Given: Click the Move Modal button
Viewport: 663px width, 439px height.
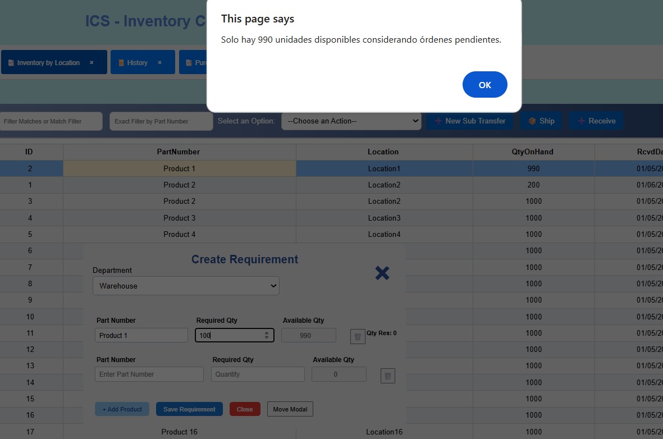Looking at the screenshot, I should coord(290,409).
